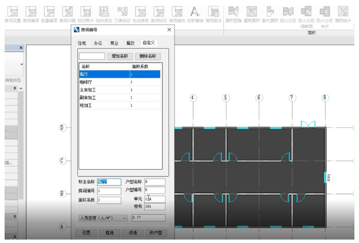Select the 咖啡厅 list row
Image resolution: width=359 pixels, height=243 pixels.
119,82
